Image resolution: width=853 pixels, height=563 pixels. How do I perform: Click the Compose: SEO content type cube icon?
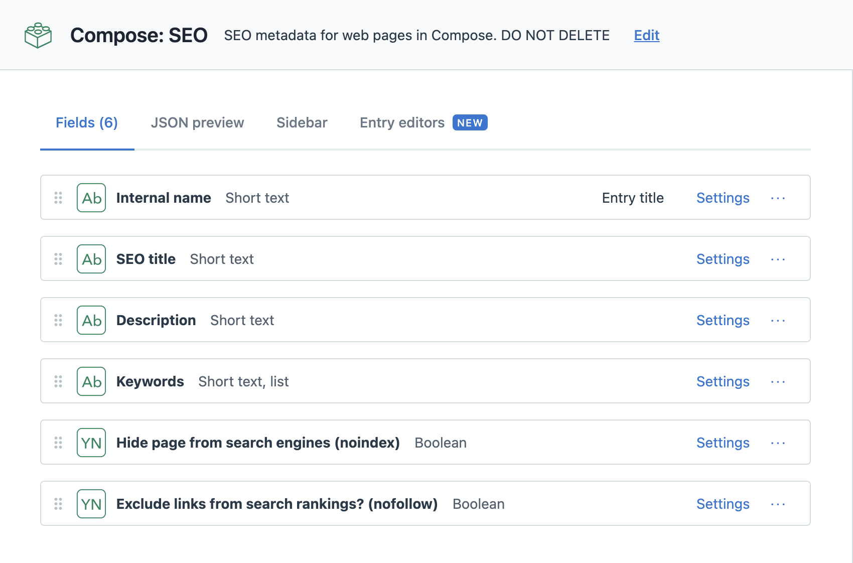pos(38,35)
